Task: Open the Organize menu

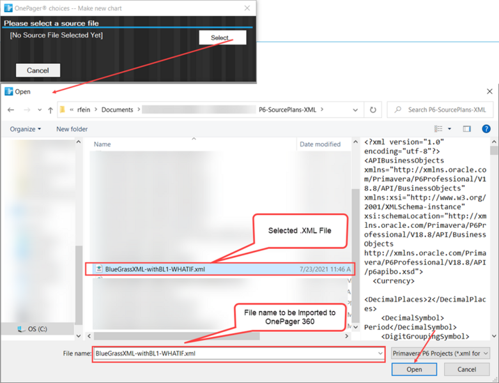Action: 26,129
